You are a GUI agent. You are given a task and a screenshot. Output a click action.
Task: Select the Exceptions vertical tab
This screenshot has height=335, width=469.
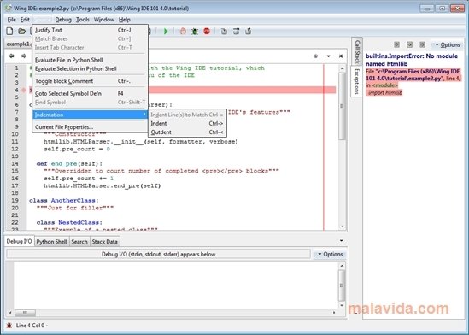[x=356, y=81]
